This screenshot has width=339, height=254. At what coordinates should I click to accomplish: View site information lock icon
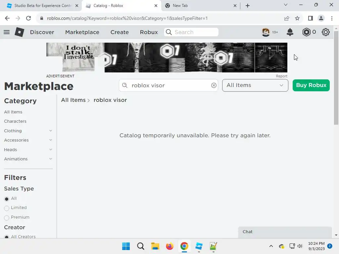(41, 19)
